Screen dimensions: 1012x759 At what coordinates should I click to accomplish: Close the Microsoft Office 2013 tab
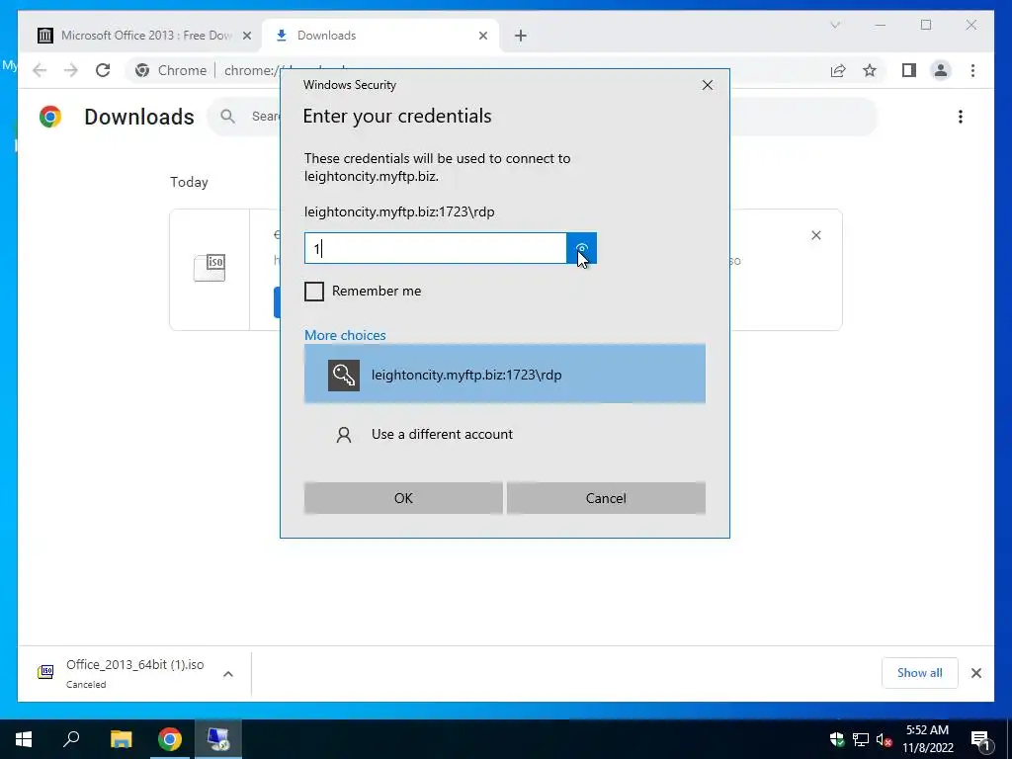tap(246, 37)
